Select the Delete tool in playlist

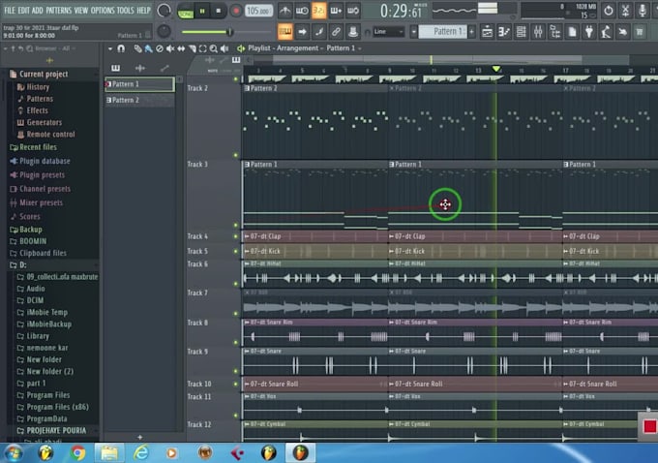[160, 48]
